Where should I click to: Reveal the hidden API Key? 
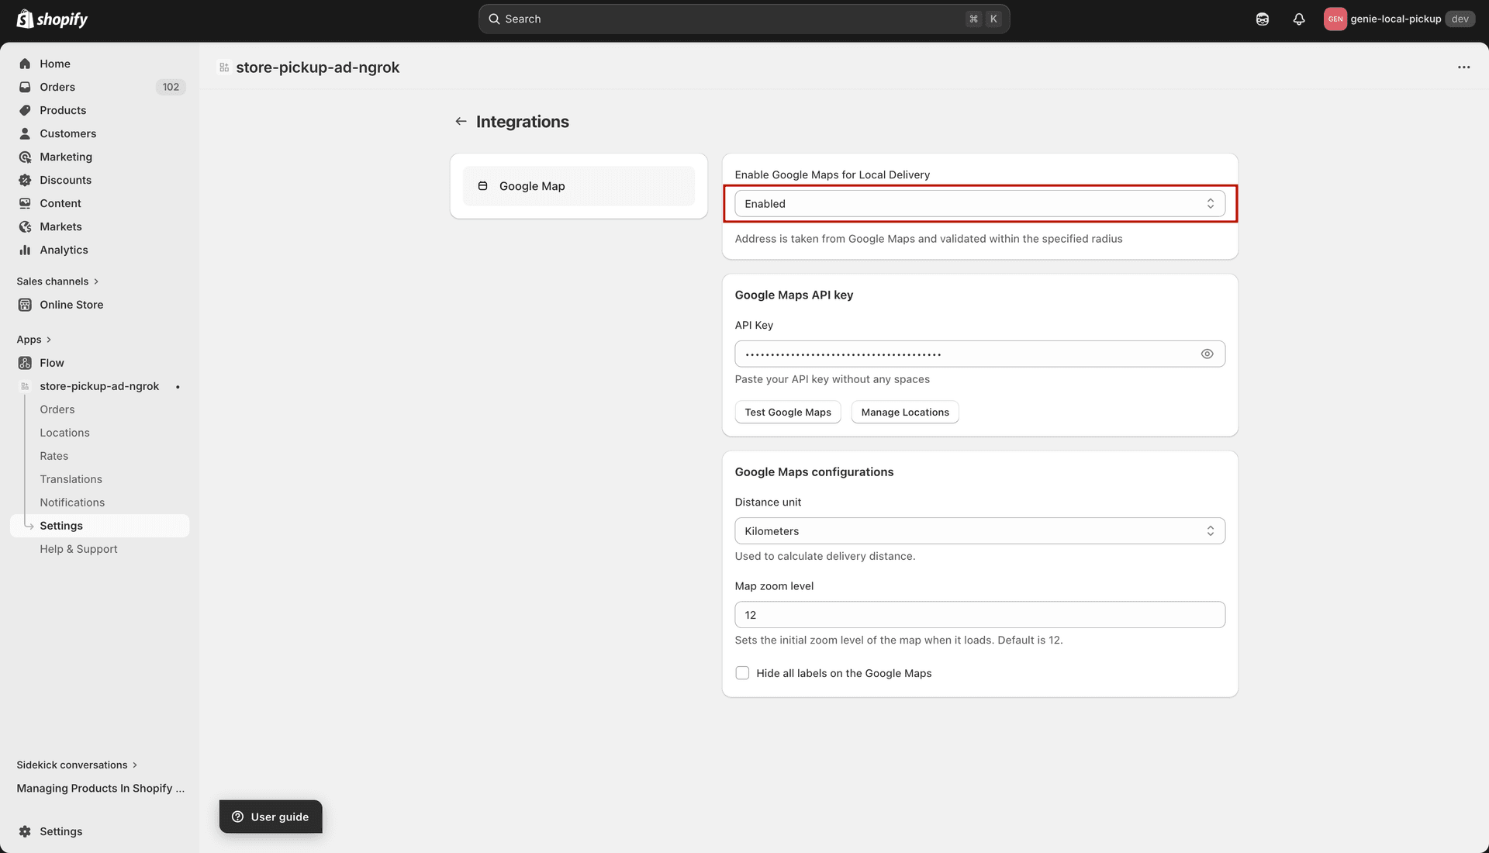[x=1207, y=354]
